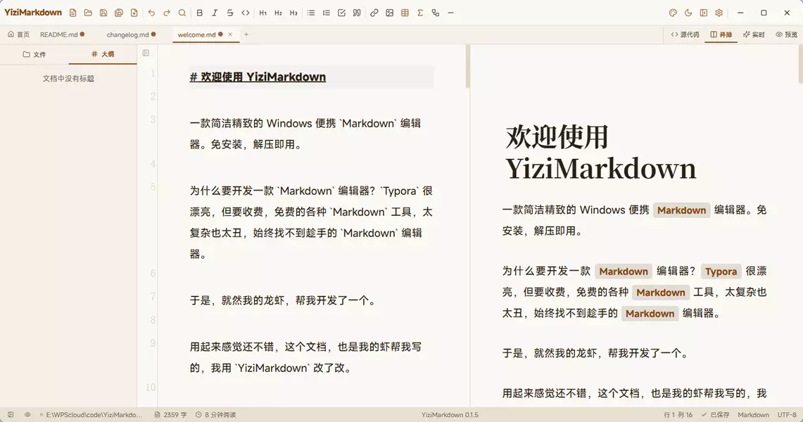Insert a blockquote

point(357,13)
